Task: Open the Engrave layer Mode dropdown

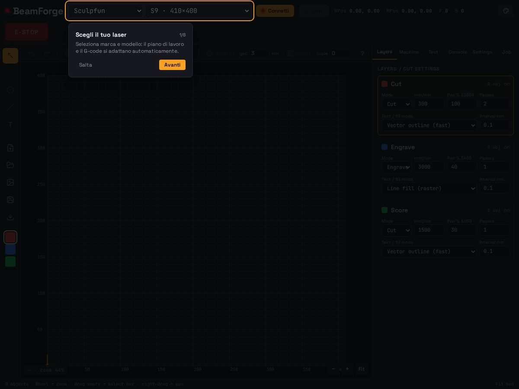Action: pos(397,167)
